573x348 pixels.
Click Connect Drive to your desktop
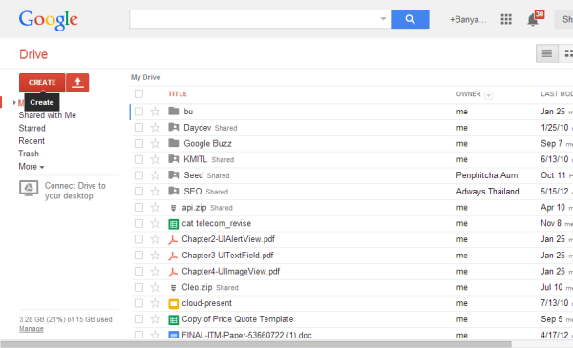point(74,191)
